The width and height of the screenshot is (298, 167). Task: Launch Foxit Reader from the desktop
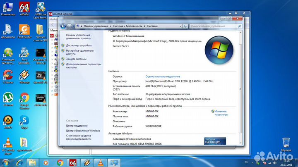point(24,31)
